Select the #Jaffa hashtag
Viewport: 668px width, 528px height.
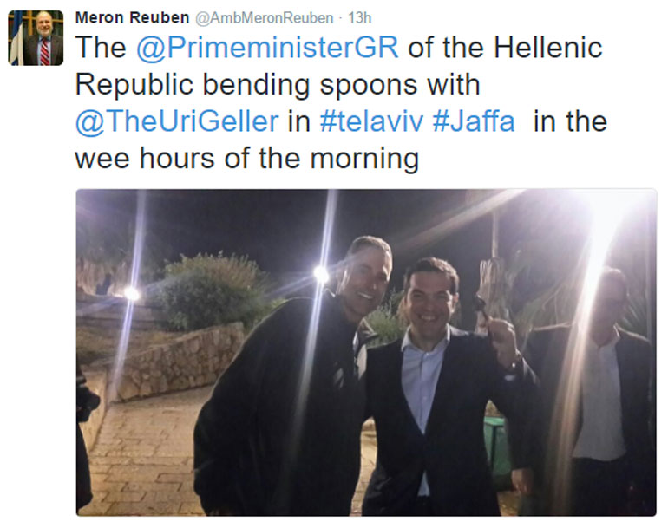(474, 121)
